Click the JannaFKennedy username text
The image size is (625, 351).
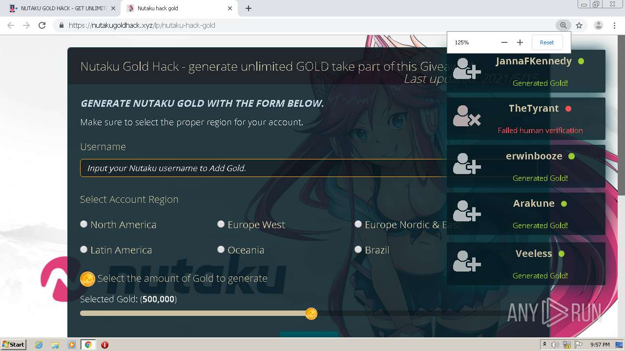pos(534,61)
